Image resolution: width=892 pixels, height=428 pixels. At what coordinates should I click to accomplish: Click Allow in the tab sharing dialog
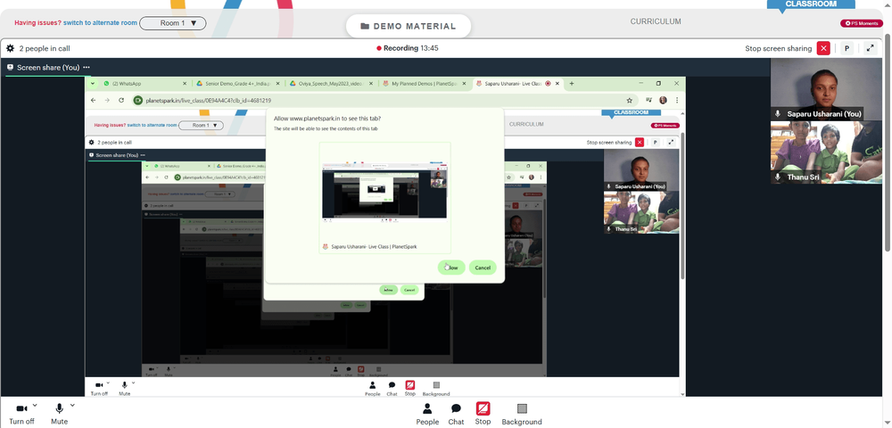click(x=451, y=267)
